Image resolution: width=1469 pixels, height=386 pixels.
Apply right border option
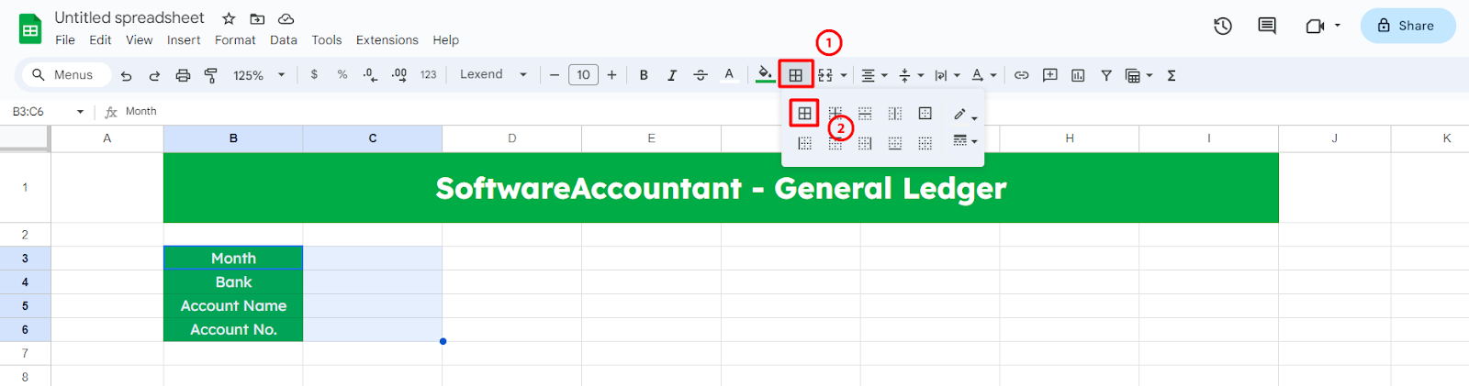pos(865,143)
